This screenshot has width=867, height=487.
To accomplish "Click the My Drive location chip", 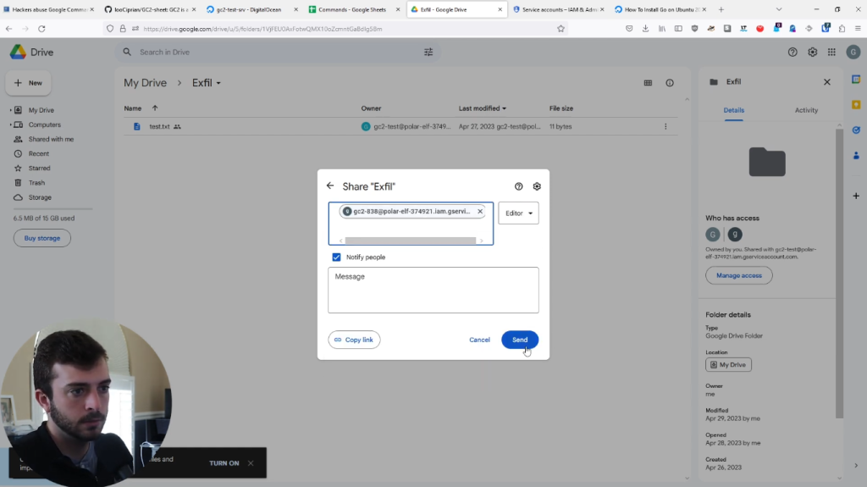I will 728,365.
